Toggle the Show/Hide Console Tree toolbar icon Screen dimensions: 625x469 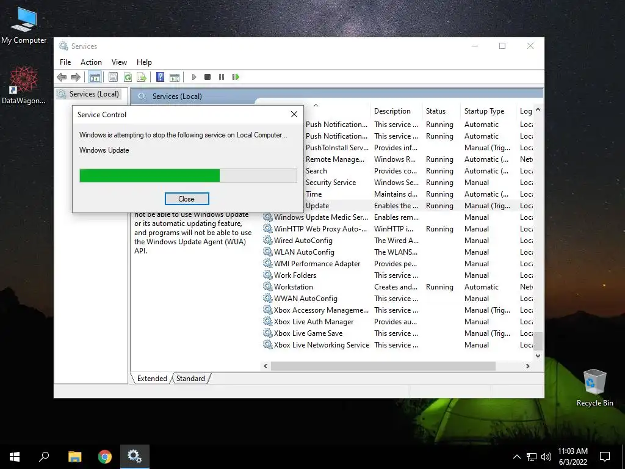(x=95, y=77)
